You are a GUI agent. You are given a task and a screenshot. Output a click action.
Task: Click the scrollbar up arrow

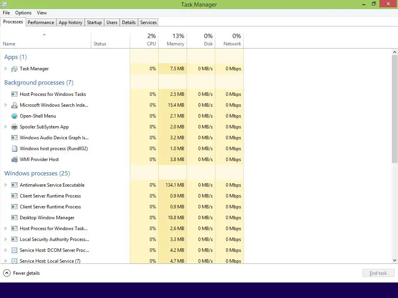395,52
